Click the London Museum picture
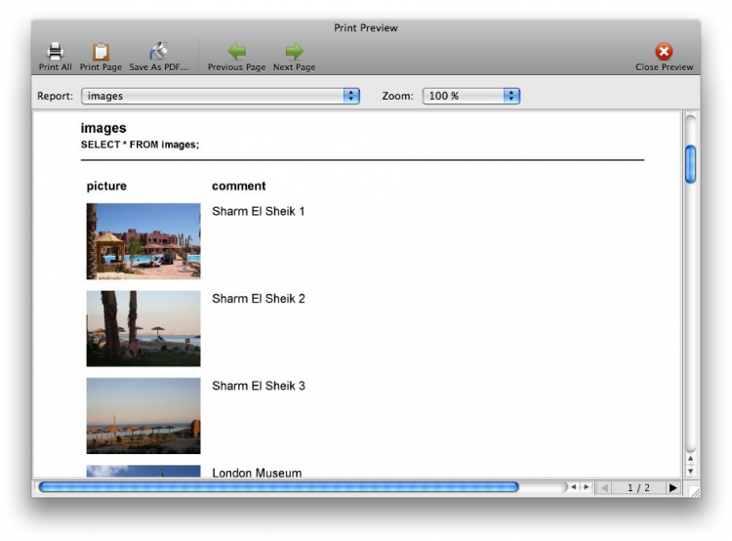This screenshot has width=732, height=541. point(143,471)
